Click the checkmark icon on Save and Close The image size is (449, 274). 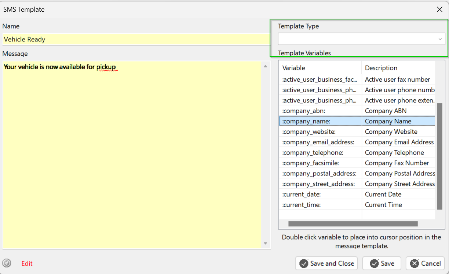(304, 263)
